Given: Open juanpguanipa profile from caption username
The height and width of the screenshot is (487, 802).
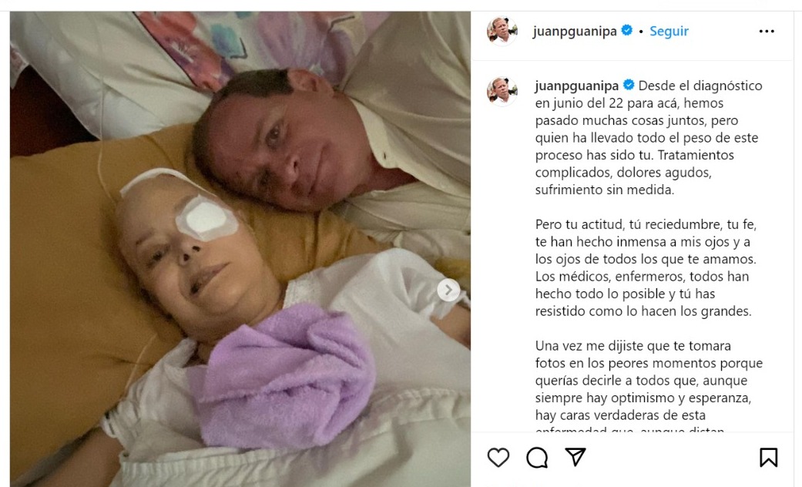Looking at the screenshot, I should (x=577, y=86).
